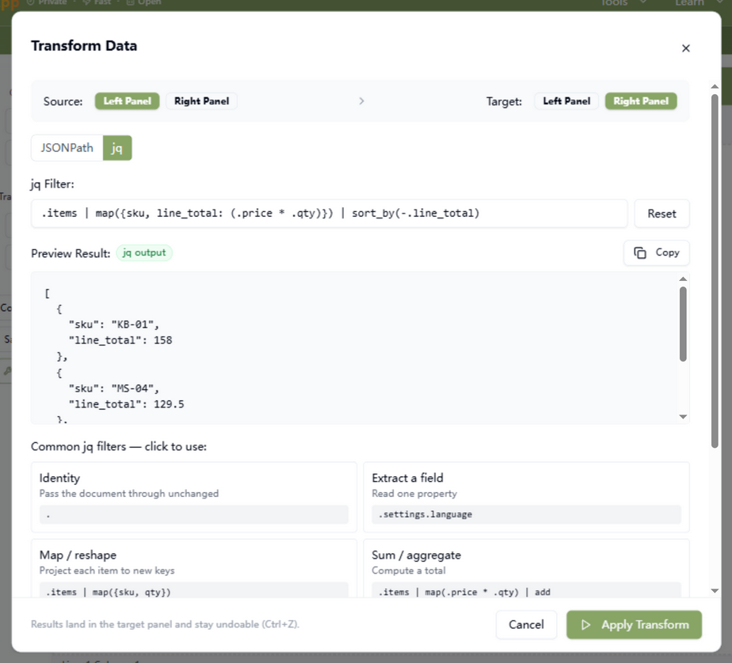Use the Identity filter card
The height and width of the screenshot is (663, 732).
coord(194,497)
